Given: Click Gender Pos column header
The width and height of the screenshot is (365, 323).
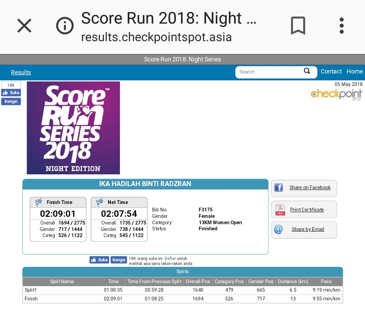Looking at the screenshot, I should coord(261,282).
